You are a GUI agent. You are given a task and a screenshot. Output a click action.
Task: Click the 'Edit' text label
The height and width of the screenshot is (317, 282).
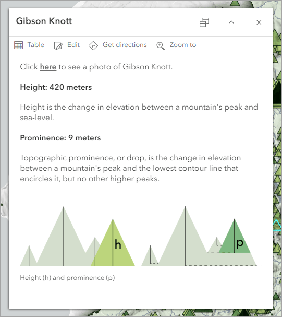coord(73,45)
